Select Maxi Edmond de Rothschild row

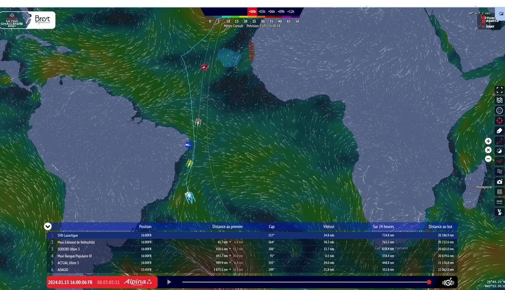[252, 242]
